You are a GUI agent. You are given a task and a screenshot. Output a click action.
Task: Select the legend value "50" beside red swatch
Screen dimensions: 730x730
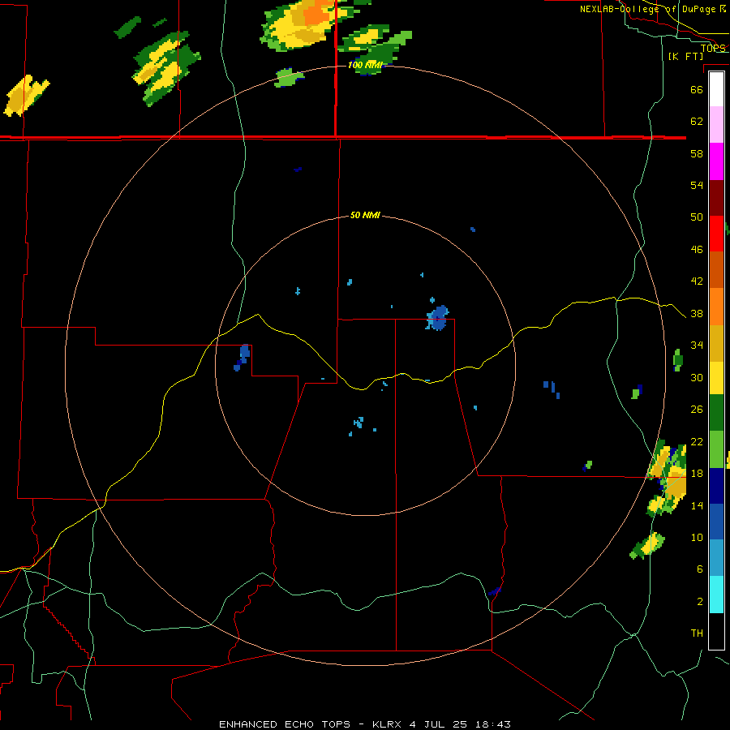tap(697, 217)
